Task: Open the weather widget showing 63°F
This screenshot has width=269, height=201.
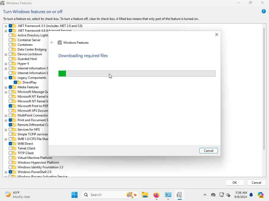Action: point(18,195)
